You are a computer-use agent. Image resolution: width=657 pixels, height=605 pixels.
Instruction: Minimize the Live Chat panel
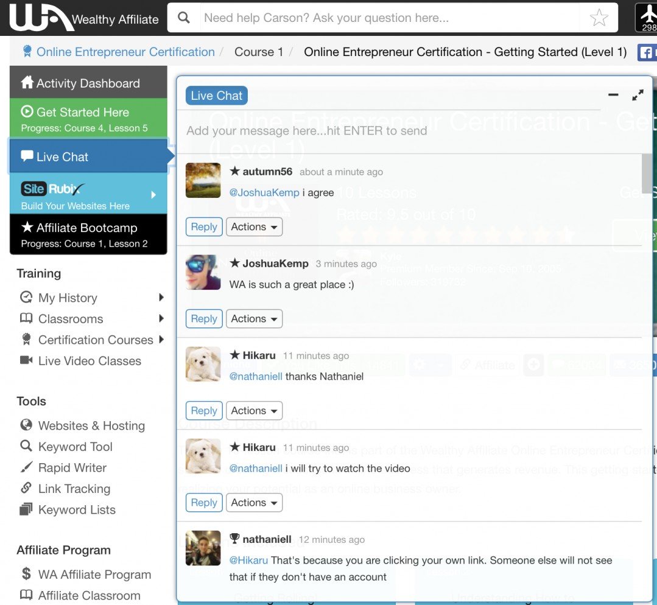(x=613, y=95)
